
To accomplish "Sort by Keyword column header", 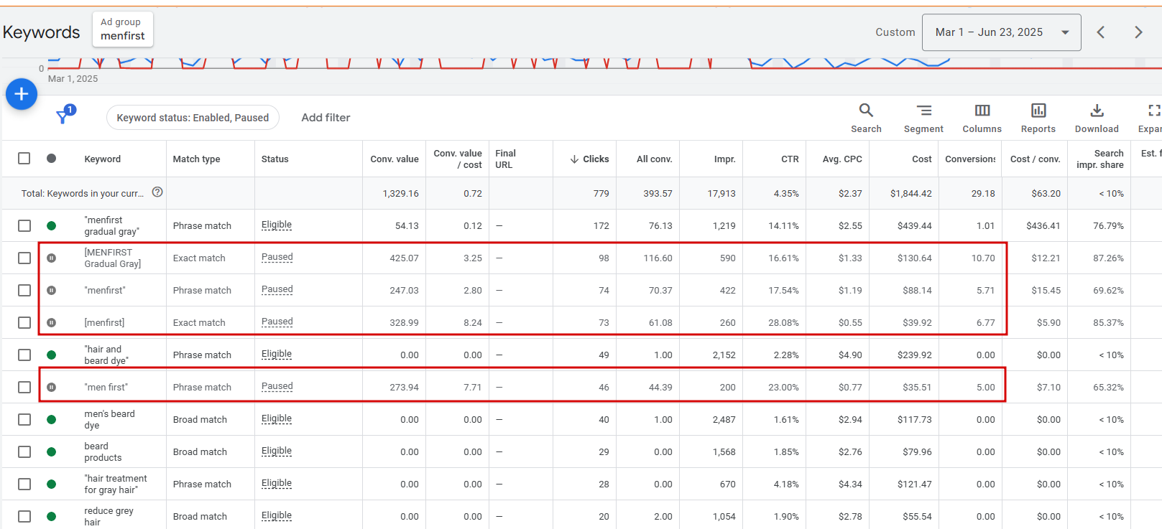I will tap(103, 159).
